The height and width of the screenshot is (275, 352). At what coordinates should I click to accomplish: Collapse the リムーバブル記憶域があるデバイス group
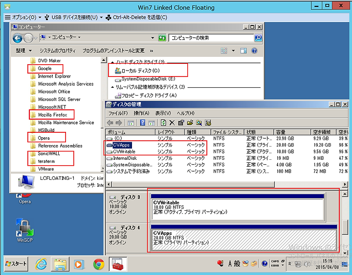[113, 87]
